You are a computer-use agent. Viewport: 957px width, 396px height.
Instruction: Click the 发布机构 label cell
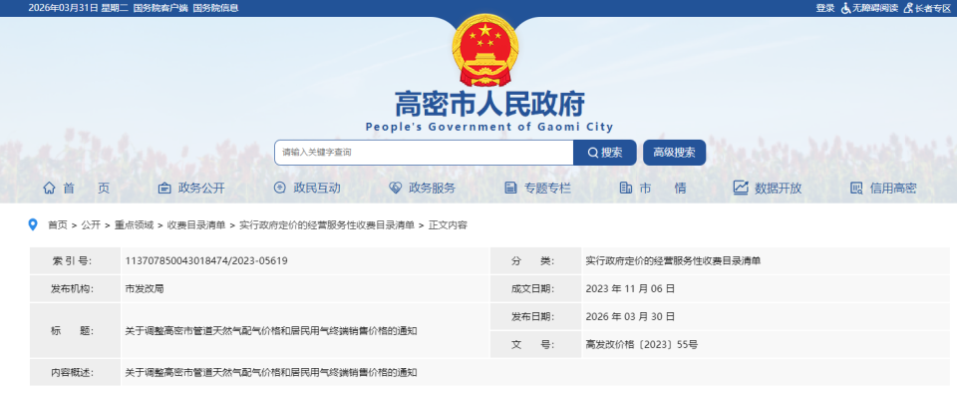point(75,288)
